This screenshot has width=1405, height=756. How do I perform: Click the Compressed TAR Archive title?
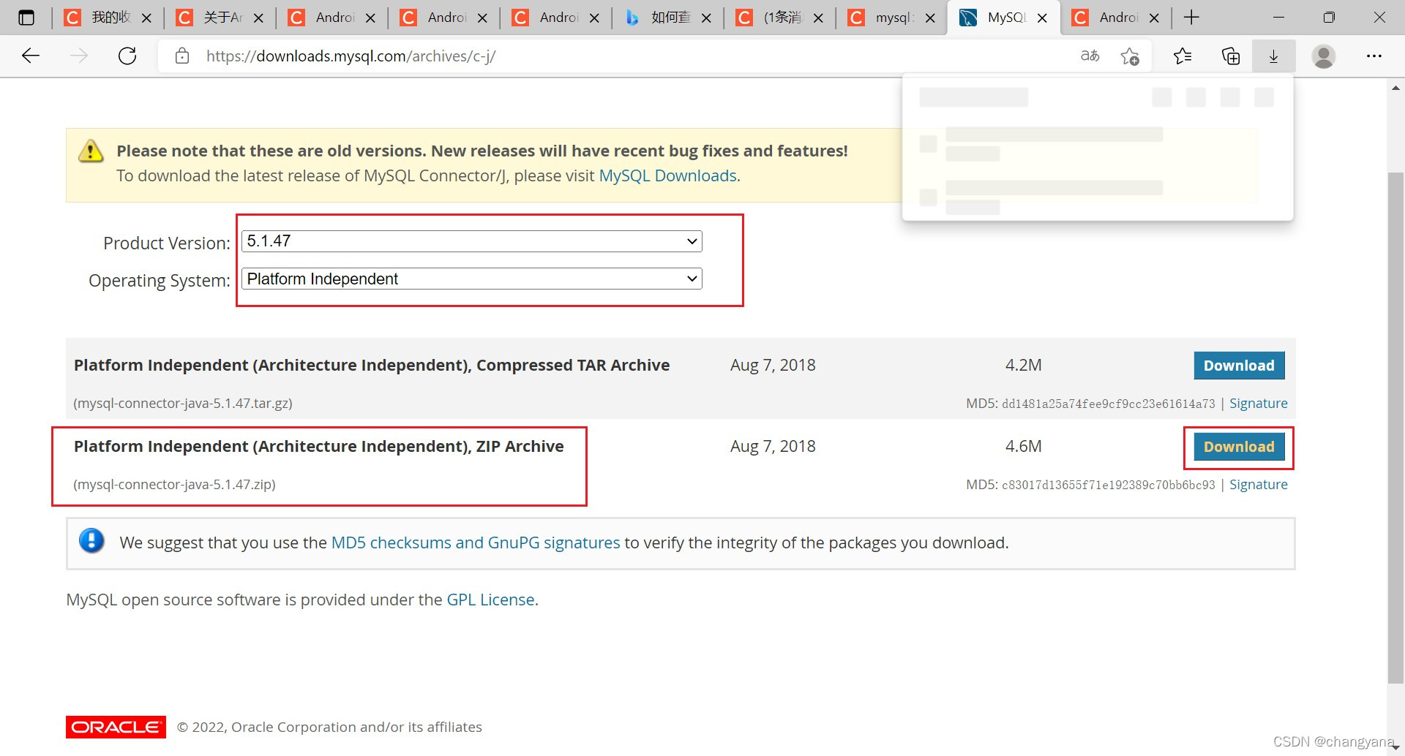(372, 366)
